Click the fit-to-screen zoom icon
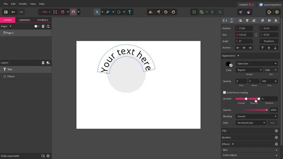The width and height of the screenshot is (283, 159). point(55,12)
